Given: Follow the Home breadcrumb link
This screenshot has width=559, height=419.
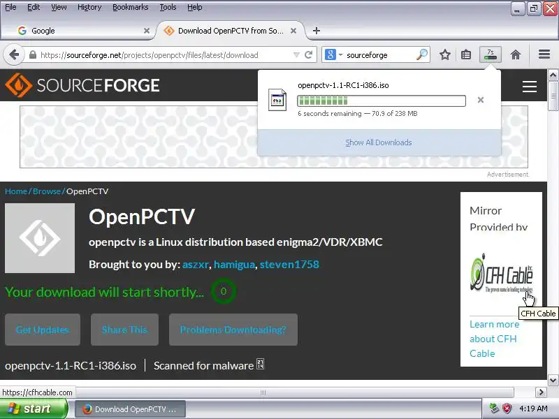Looking at the screenshot, I should (16, 191).
